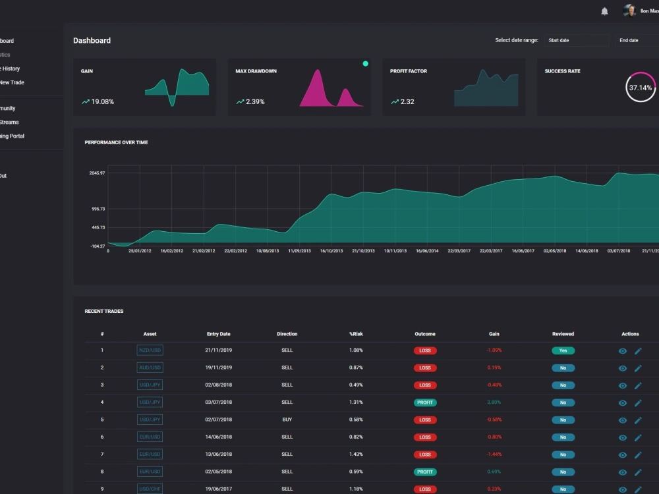Open Live Streams sidebar item
659x494 pixels.
pos(9,123)
